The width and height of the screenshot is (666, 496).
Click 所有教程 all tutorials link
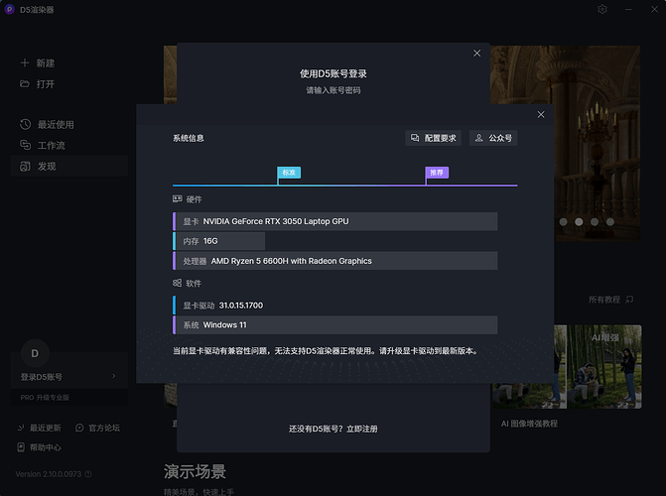[x=610, y=300]
